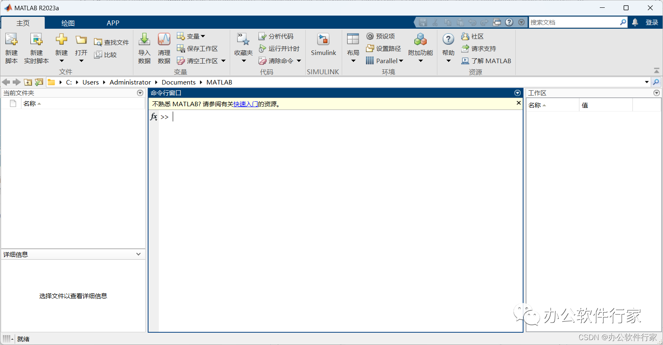Screen dimensions: 663x345
Task: Switch to the Home (主页) tab
Action: point(23,23)
